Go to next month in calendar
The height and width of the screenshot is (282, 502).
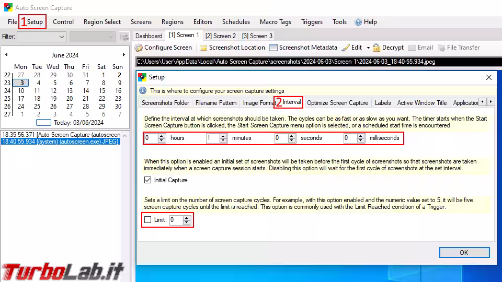click(123, 55)
